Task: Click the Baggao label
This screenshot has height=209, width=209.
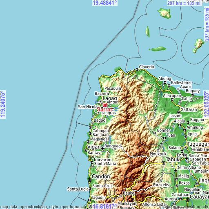Action: coord(197,120)
